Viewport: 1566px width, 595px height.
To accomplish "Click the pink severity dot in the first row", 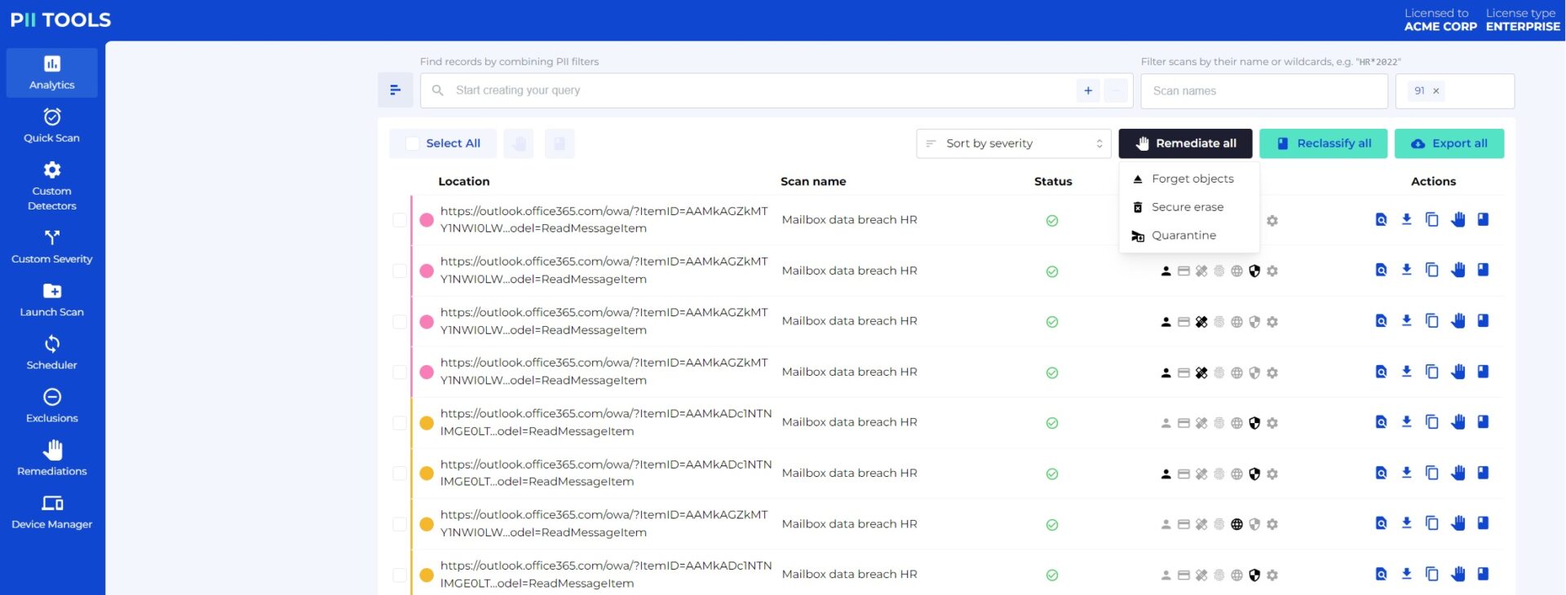I will point(427,220).
